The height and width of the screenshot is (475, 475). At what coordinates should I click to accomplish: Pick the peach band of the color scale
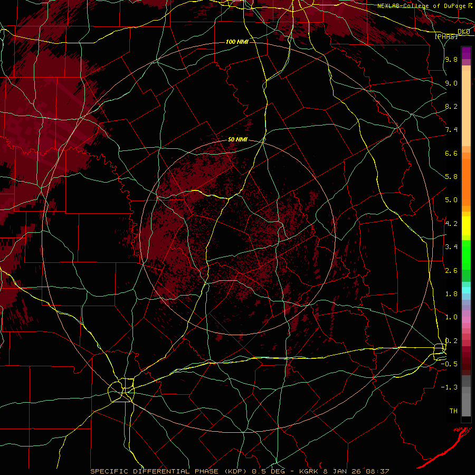466,106
